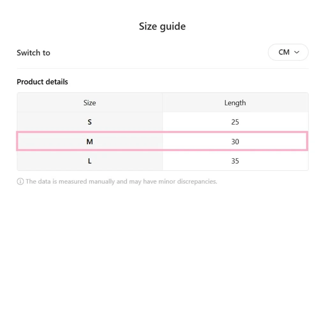The width and height of the screenshot is (319, 319).
Task: Click the length value 35
Action: [235, 161]
